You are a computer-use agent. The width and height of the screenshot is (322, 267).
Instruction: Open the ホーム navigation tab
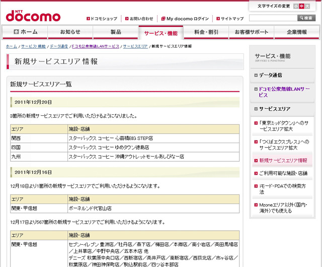coord(25,32)
